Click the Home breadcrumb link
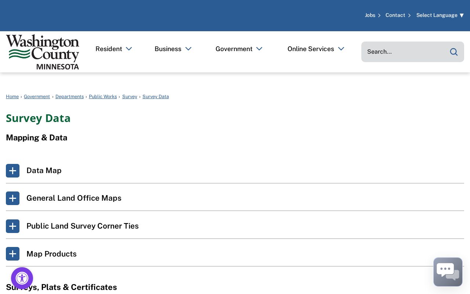Viewport: 470px width, 294px height. 12,97
